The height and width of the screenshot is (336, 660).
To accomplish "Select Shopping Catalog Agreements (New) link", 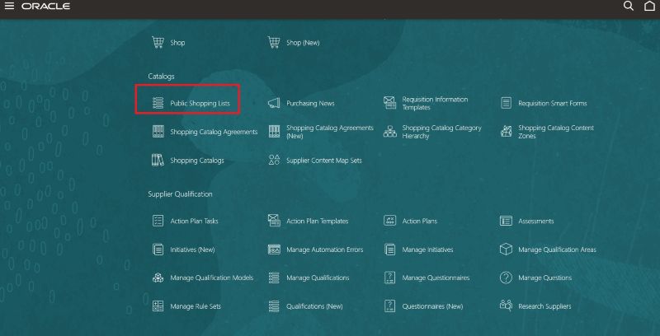I will point(330,132).
